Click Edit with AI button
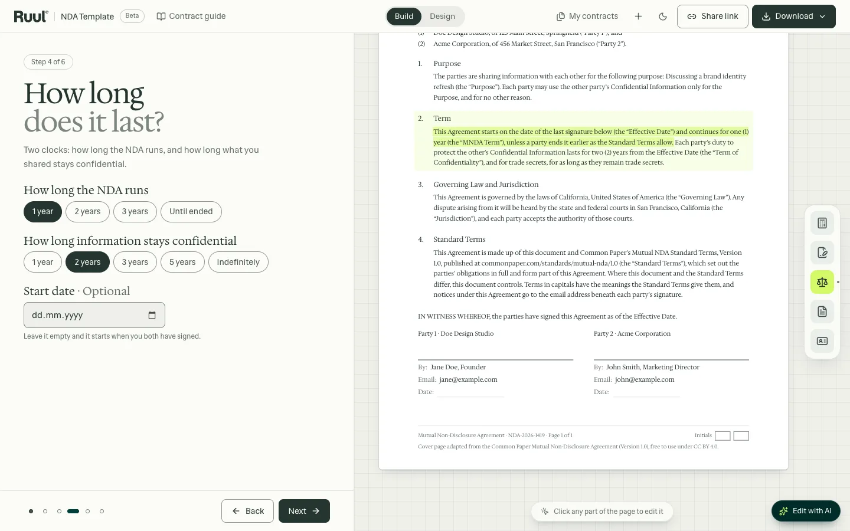The height and width of the screenshot is (531, 850). tap(806, 511)
